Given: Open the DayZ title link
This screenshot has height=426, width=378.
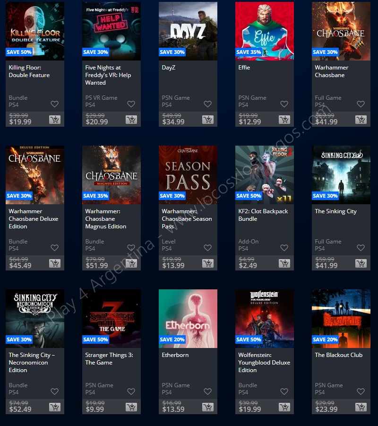Looking at the screenshot, I should [x=168, y=68].
